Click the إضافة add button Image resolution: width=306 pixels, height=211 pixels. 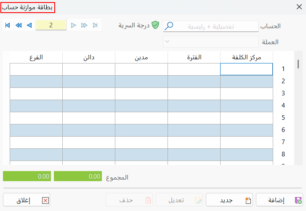[x=279, y=200]
